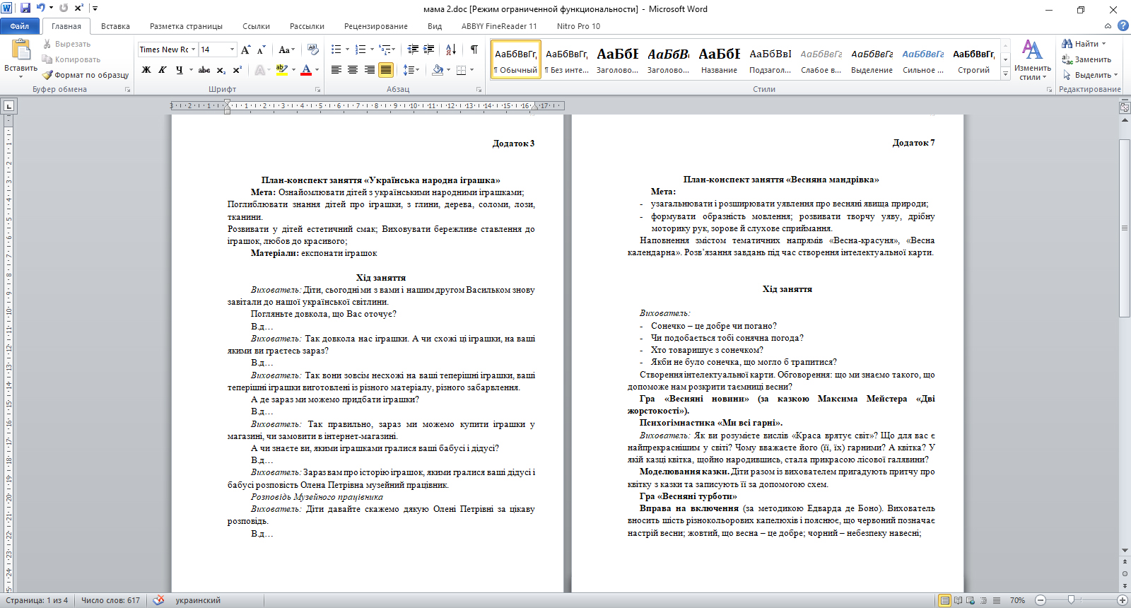
Task: Click the line spacing icon
Action: click(x=408, y=70)
